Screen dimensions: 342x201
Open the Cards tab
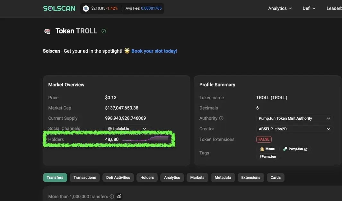point(276,178)
